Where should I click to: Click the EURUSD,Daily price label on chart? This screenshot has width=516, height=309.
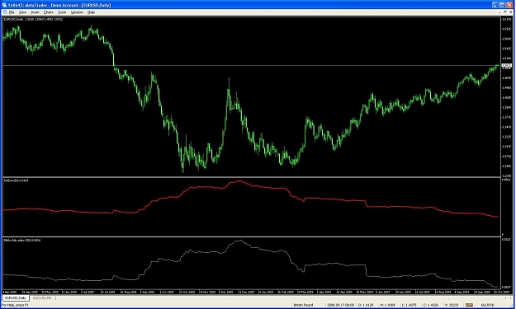tap(33, 20)
